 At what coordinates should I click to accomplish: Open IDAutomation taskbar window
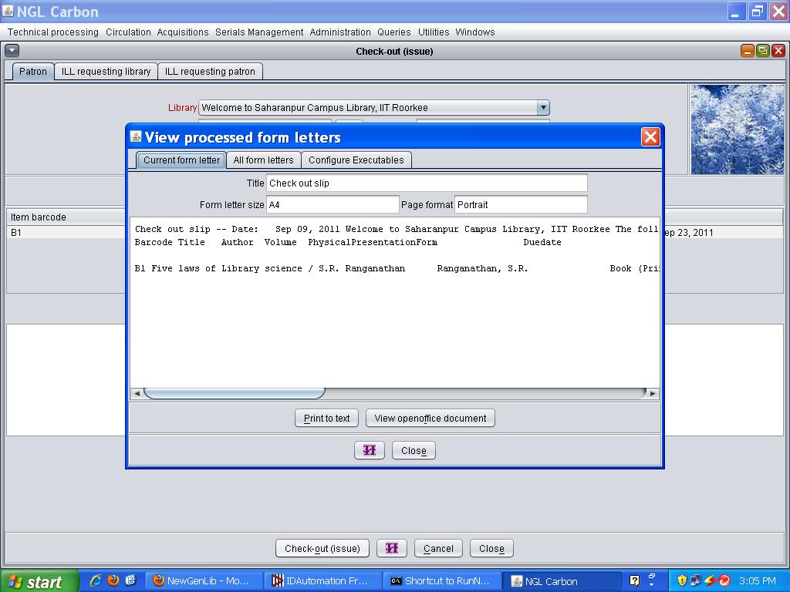pos(321,581)
